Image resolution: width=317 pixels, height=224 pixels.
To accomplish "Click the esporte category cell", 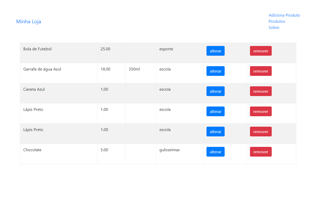I will click(x=180, y=53).
